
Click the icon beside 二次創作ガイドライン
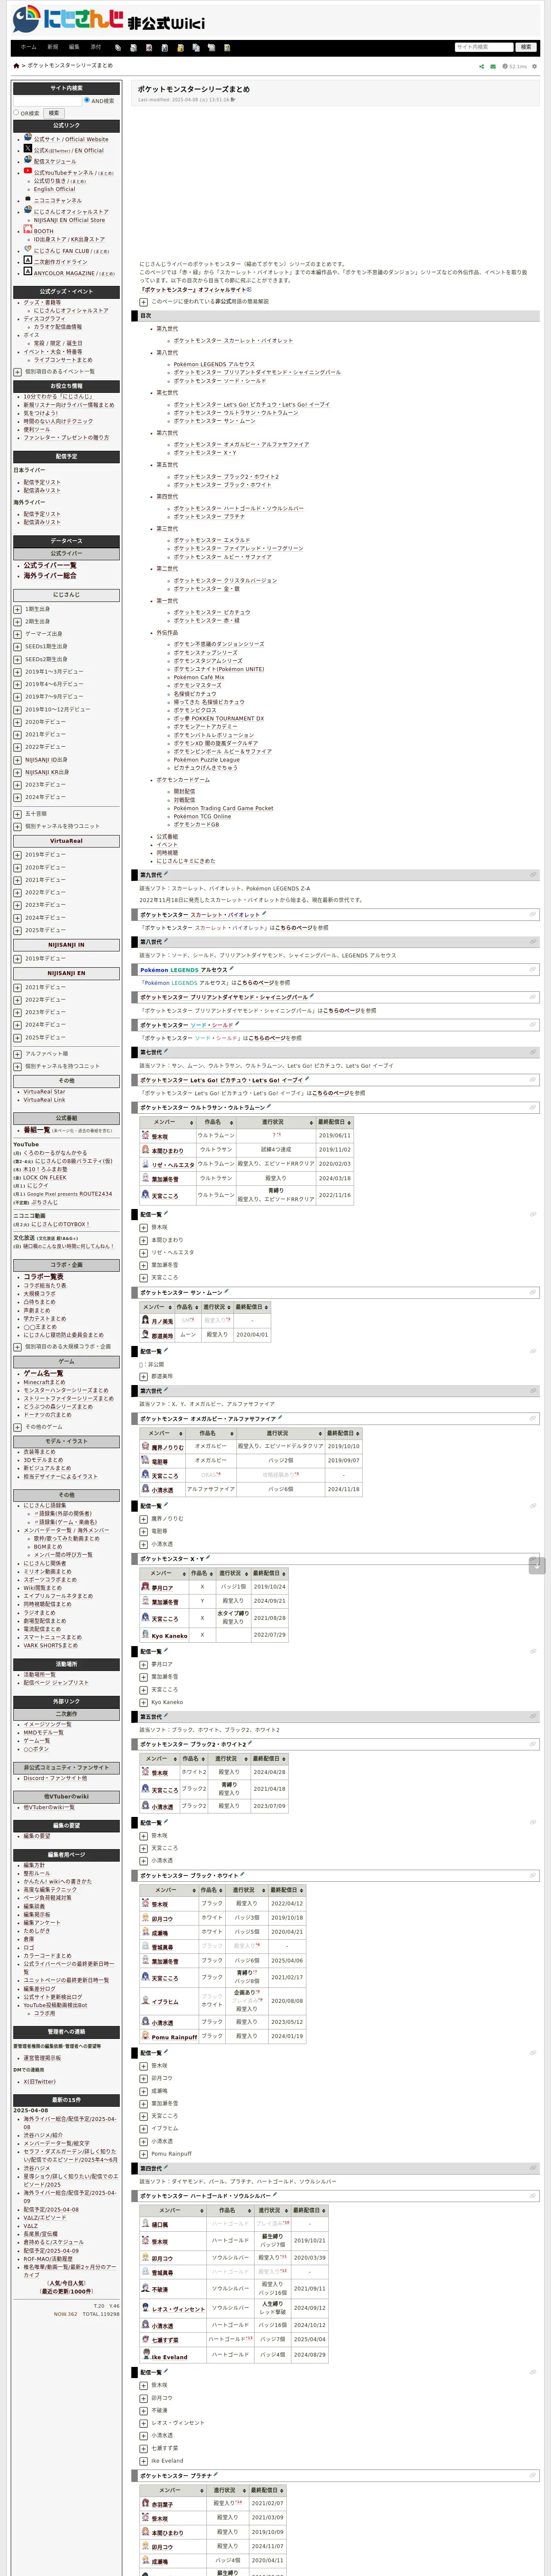28,260
